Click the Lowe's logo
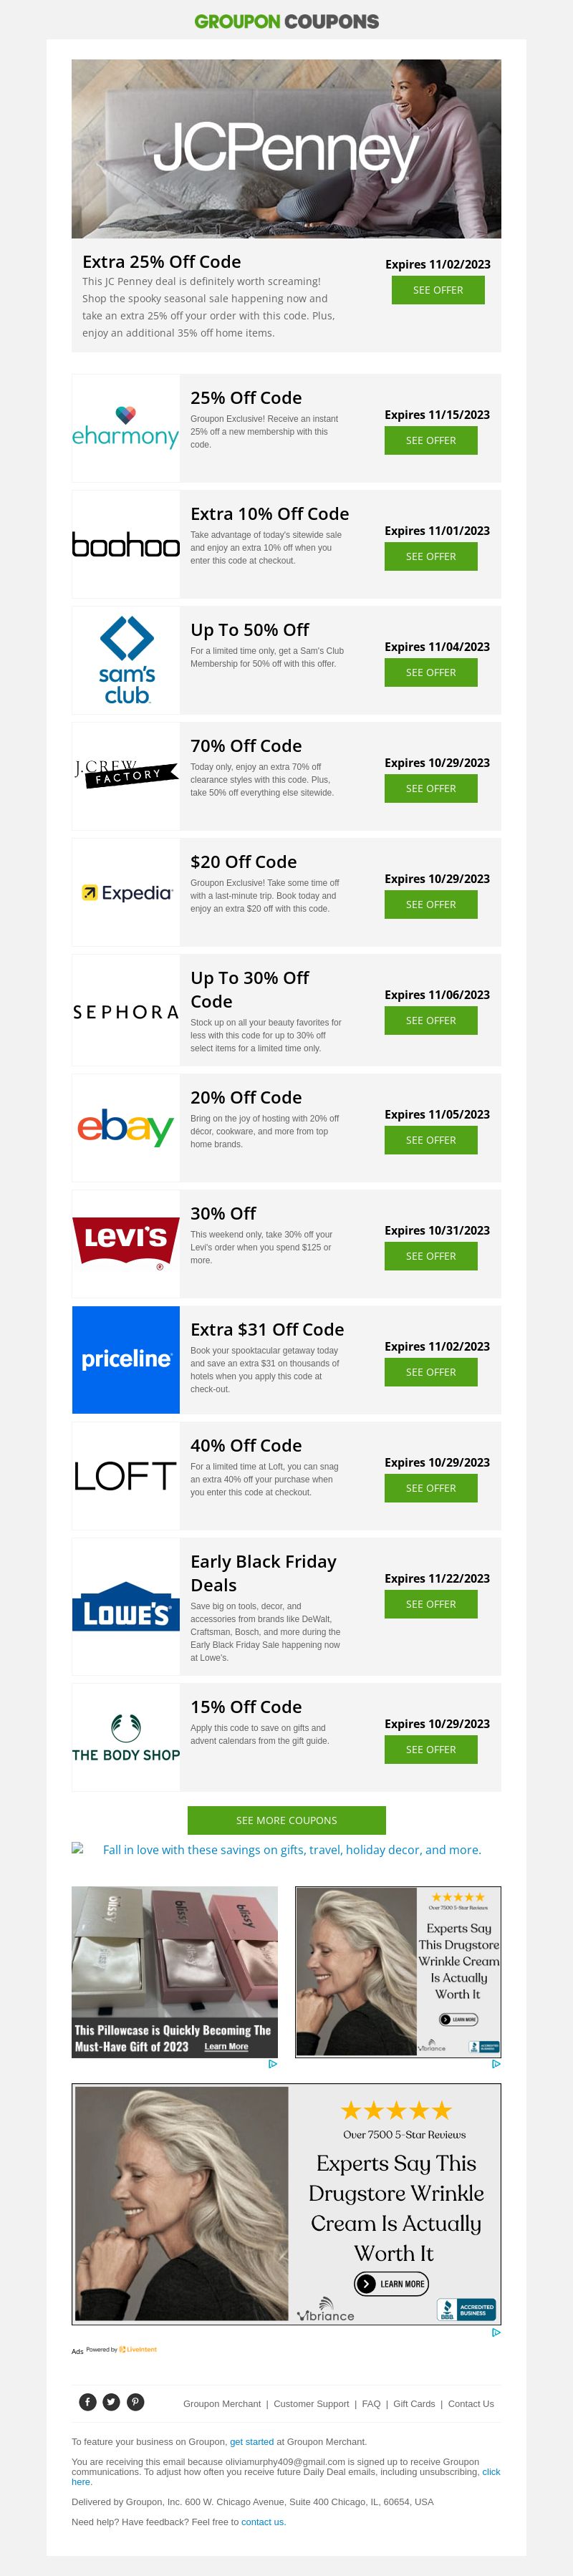 126,1607
